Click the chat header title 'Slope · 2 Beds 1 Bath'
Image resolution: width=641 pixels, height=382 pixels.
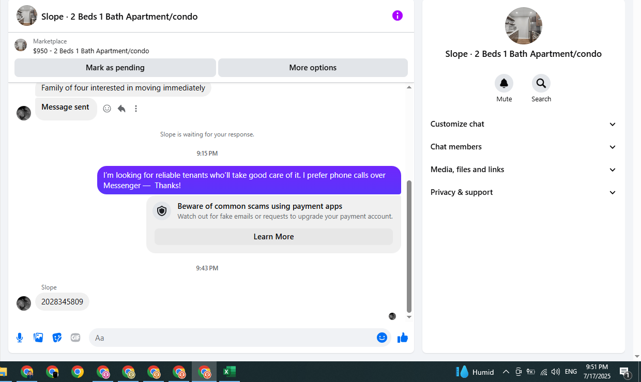click(119, 17)
